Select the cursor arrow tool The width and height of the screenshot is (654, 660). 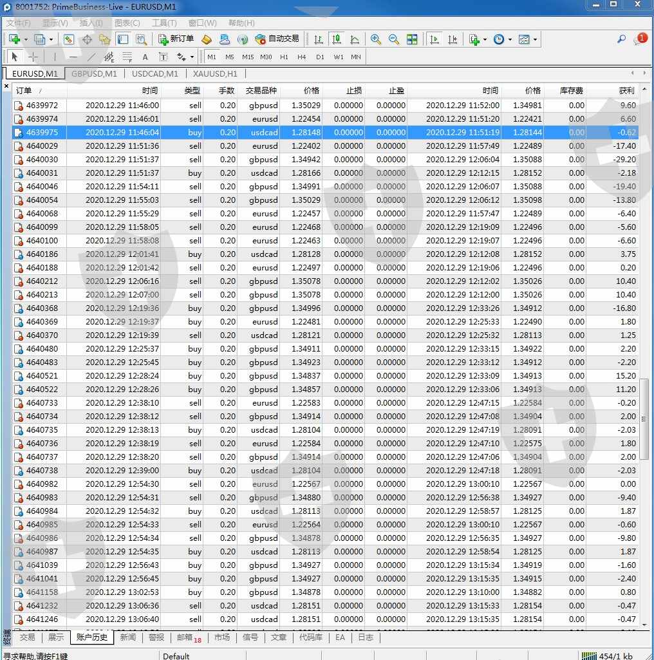pos(15,57)
